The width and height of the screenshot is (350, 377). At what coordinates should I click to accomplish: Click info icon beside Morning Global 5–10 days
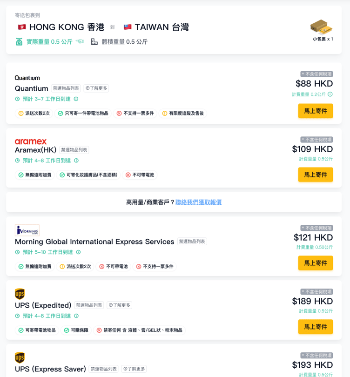78,252
